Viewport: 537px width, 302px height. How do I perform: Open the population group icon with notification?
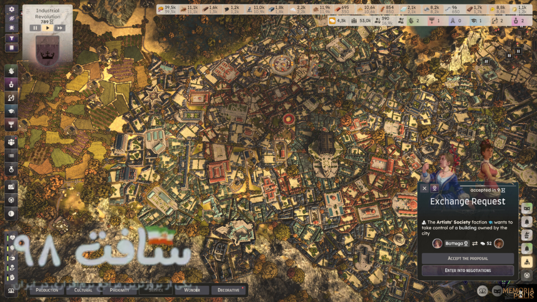pos(12,142)
